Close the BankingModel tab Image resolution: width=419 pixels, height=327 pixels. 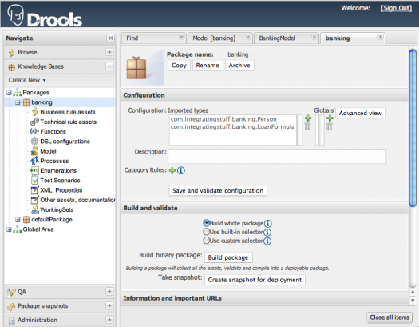pyautogui.click(x=314, y=37)
